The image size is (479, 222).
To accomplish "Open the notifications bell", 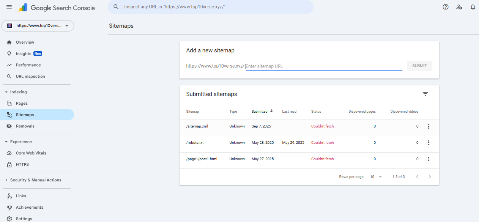I will (473, 7).
